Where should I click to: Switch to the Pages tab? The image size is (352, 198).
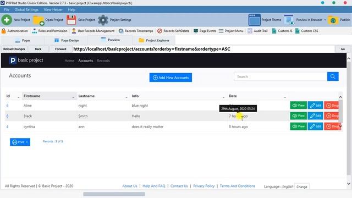coord(23,40)
